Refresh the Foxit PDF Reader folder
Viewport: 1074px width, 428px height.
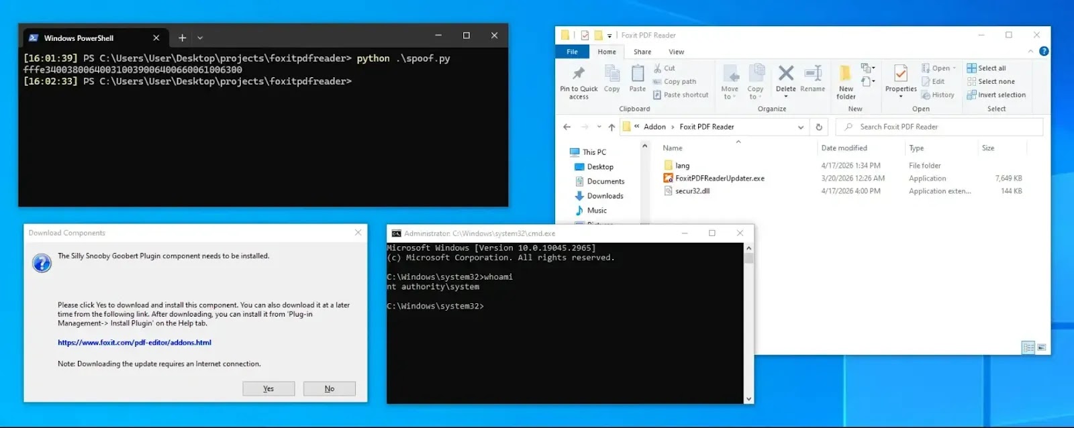[x=819, y=127]
